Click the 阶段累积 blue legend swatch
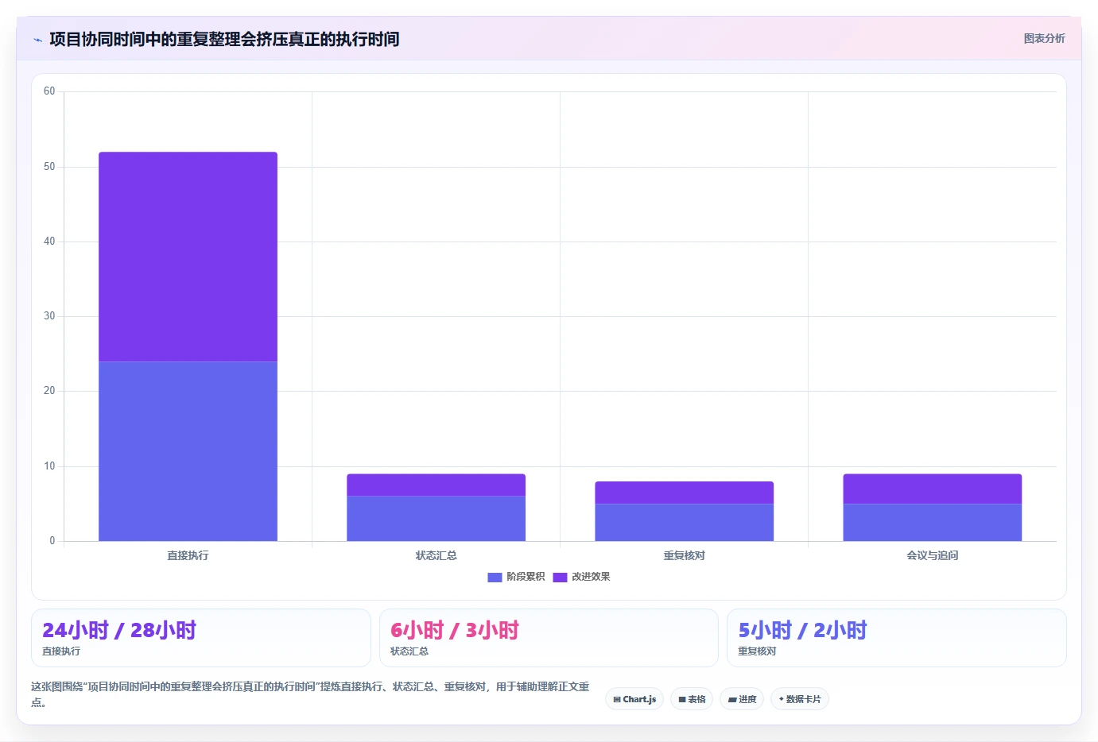 click(495, 577)
